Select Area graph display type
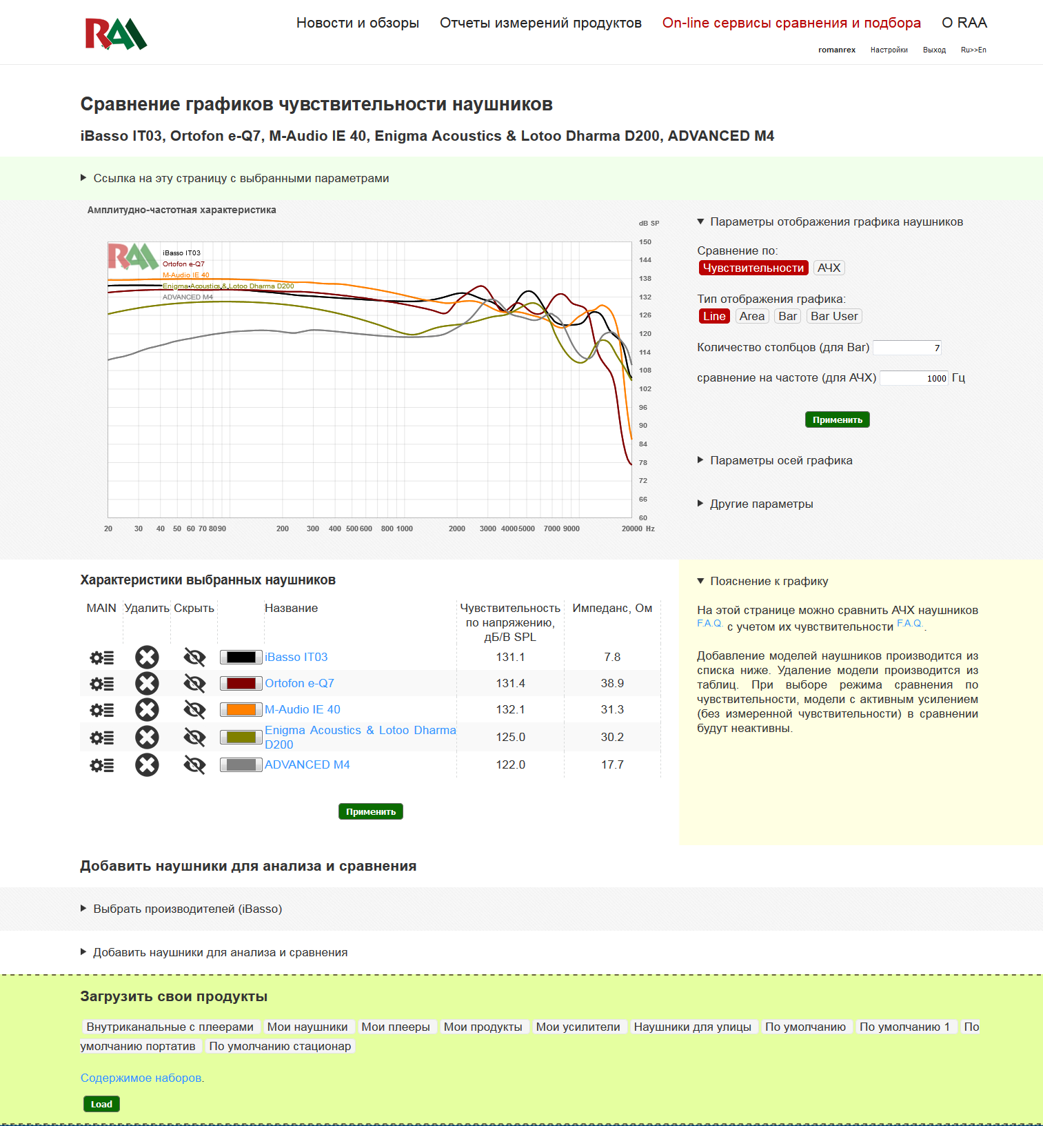1043x1126 pixels. (x=752, y=316)
